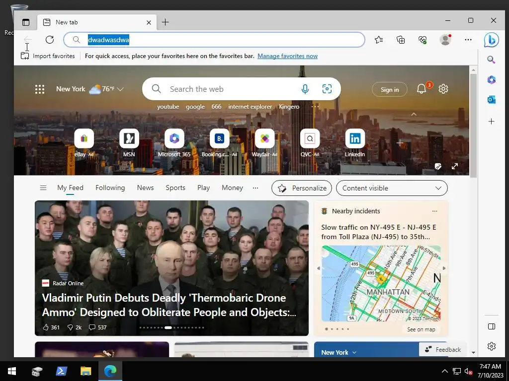The image size is (509, 381).
Task: Close the New tab tab
Action: pyautogui.click(x=149, y=22)
